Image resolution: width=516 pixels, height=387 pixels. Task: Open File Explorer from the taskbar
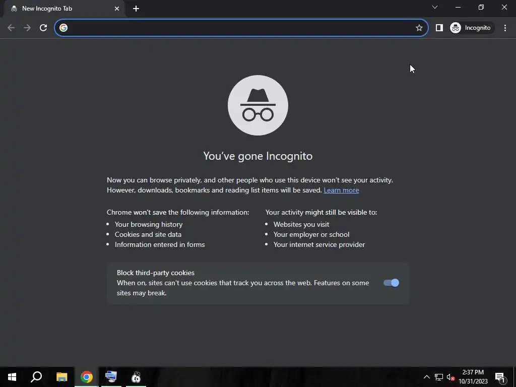point(61,377)
